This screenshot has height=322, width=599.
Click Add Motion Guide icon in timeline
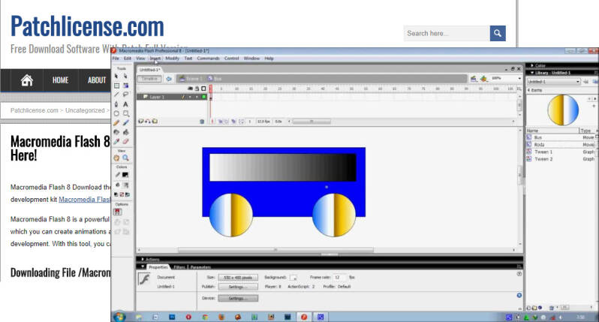(x=147, y=121)
